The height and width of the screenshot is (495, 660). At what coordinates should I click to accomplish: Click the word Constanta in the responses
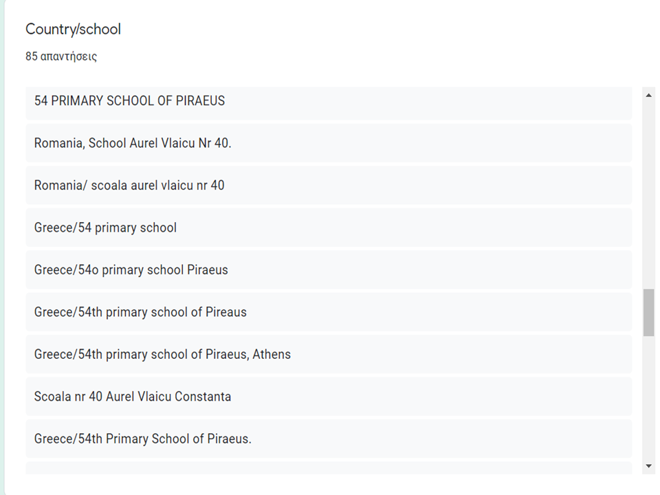click(203, 397)
